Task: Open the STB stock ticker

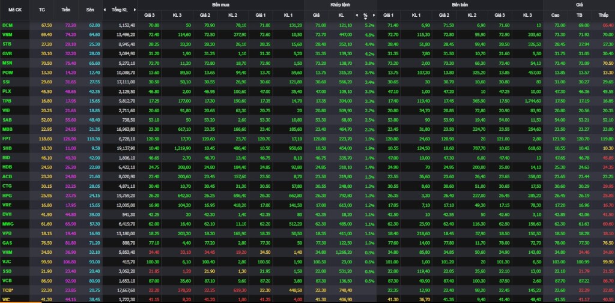Action: (7, 44)
